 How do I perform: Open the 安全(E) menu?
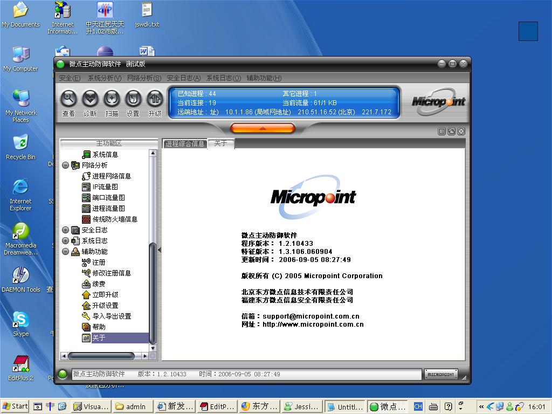tap(70, 78)
